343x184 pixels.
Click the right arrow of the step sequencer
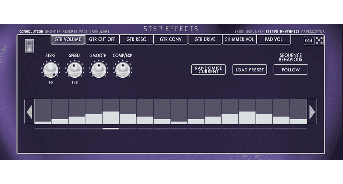coord(312,112)
